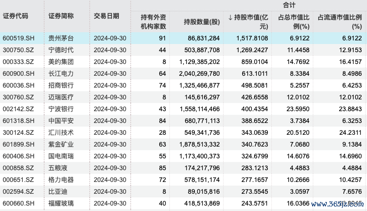Select stock code 300124.SZ
367x211 pixels.
pyautogui.click(x=18, y=132)
